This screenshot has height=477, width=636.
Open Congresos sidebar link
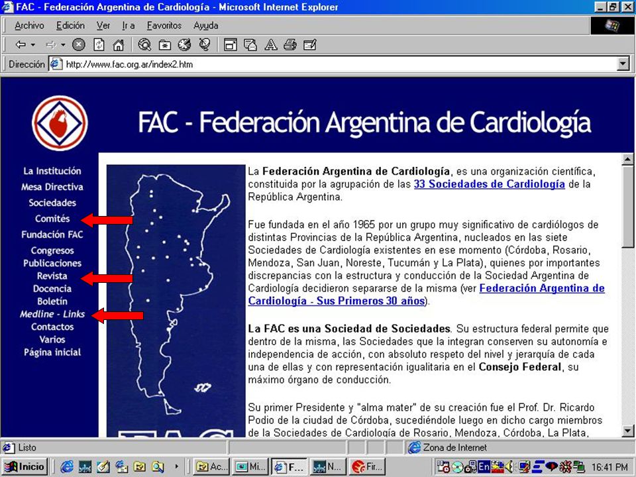(52, 250)
